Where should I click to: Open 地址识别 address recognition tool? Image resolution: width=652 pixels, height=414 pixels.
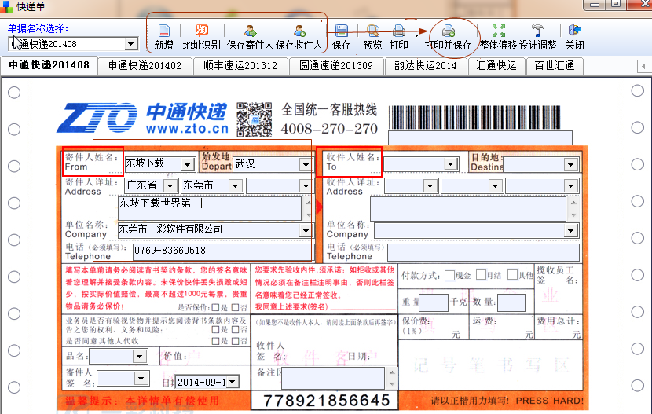point(201,32)
